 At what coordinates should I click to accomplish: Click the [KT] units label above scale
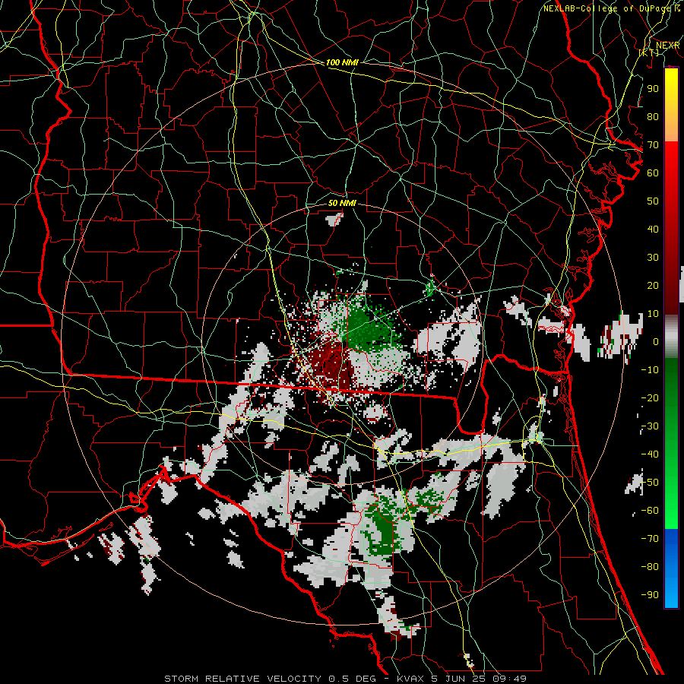tap(649, 52)
